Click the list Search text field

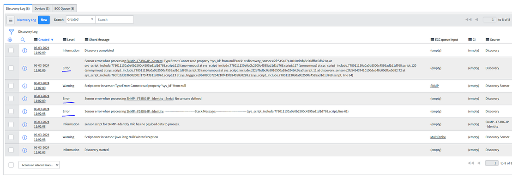(x=114, y=19)
